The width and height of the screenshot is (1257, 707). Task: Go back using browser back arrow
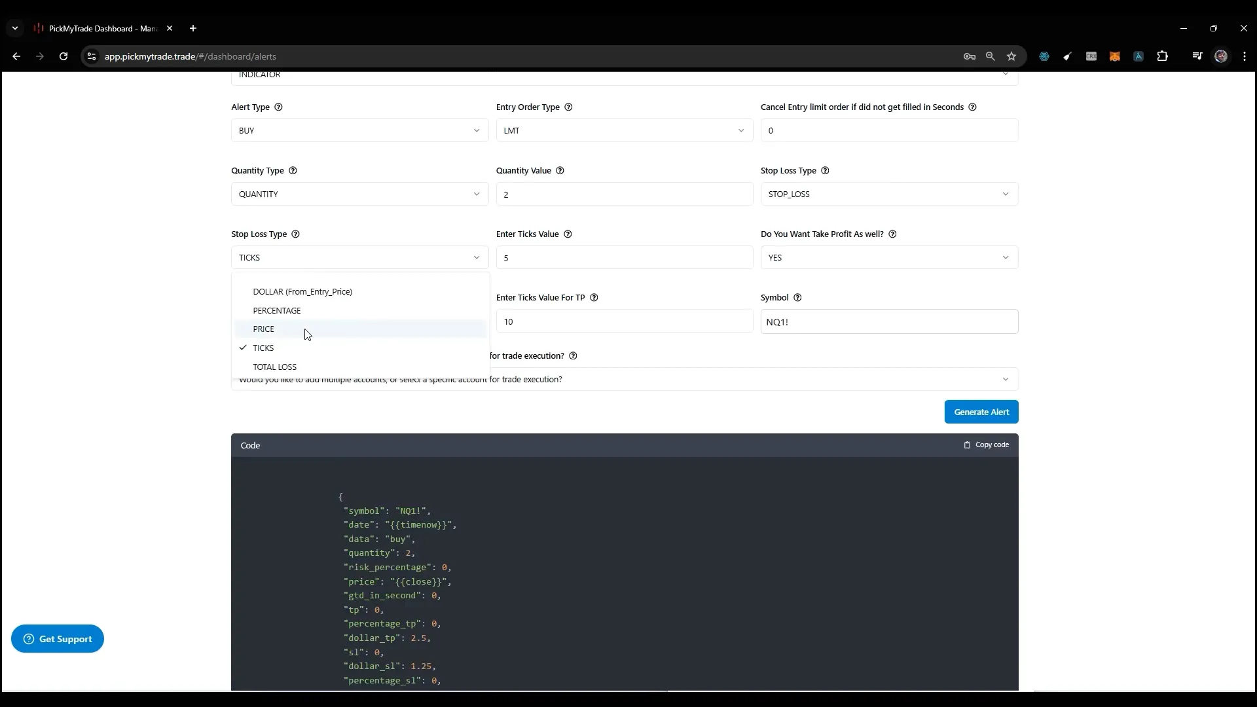click(x=16, y=56)
